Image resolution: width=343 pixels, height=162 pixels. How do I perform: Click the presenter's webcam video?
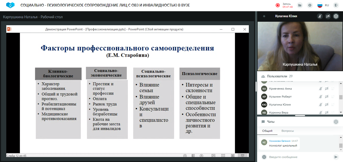point(300,46)
